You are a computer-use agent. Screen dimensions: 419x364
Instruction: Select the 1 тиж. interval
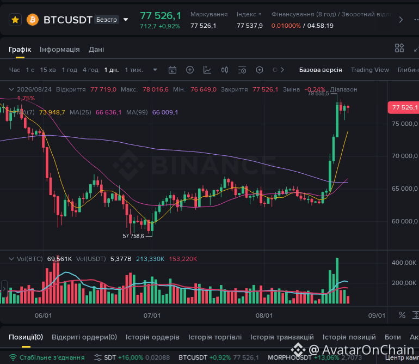tap(134, 70)
